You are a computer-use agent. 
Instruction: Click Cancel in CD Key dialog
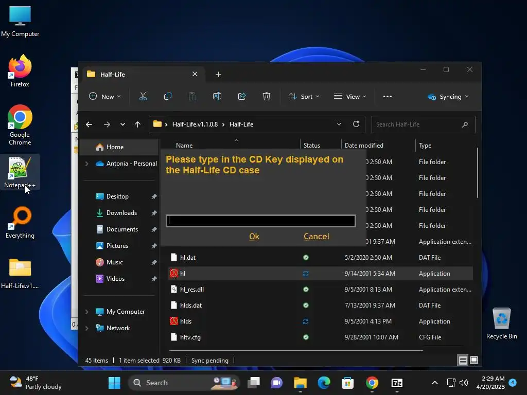tap(317, 237)
